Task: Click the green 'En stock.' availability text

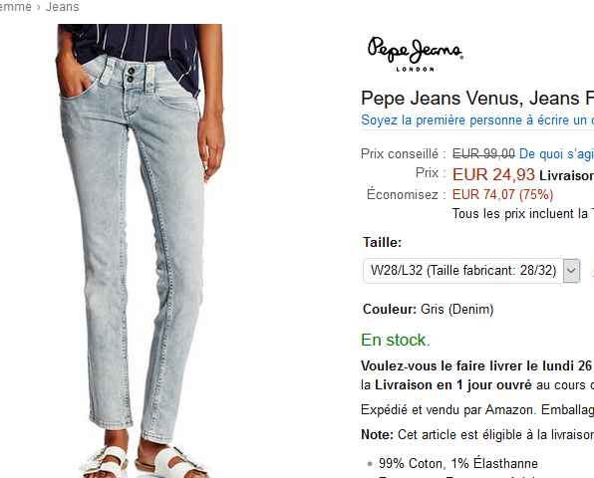Action: point(396,340)
